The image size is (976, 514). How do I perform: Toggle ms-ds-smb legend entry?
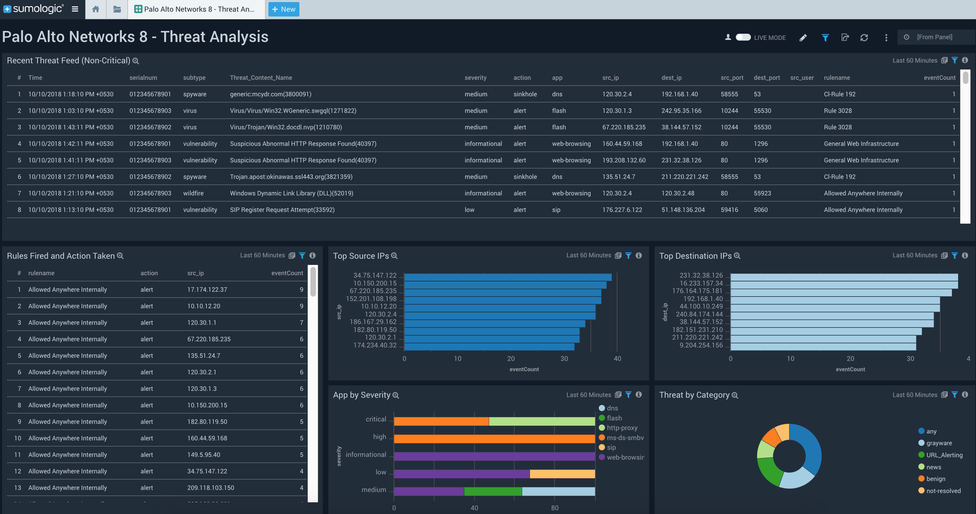pos(621,438)
